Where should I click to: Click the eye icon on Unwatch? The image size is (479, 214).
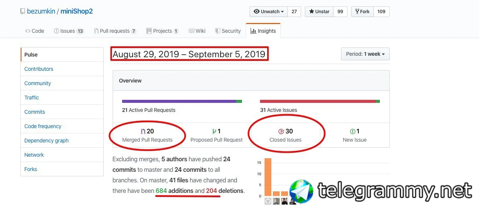257,12
